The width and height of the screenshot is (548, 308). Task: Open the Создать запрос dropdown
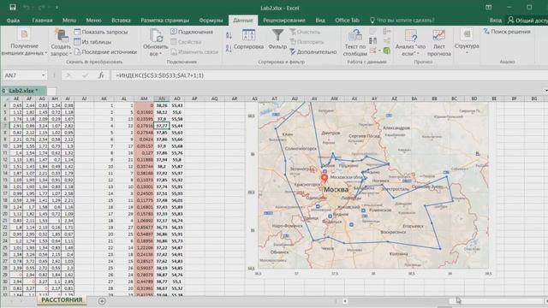61,43
